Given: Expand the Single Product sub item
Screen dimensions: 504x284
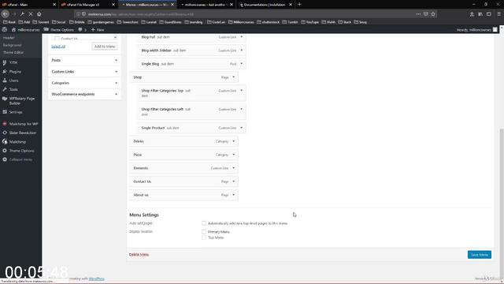Looking at the screenshot, I should tap(242, 128).
